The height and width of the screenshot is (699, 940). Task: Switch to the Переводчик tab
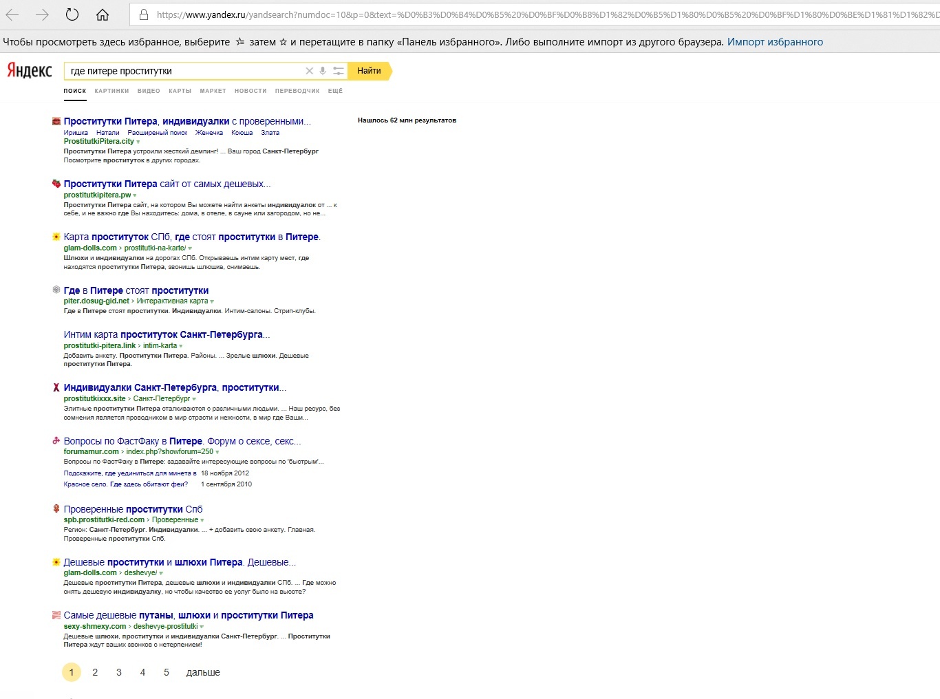[x=297, y=91]
